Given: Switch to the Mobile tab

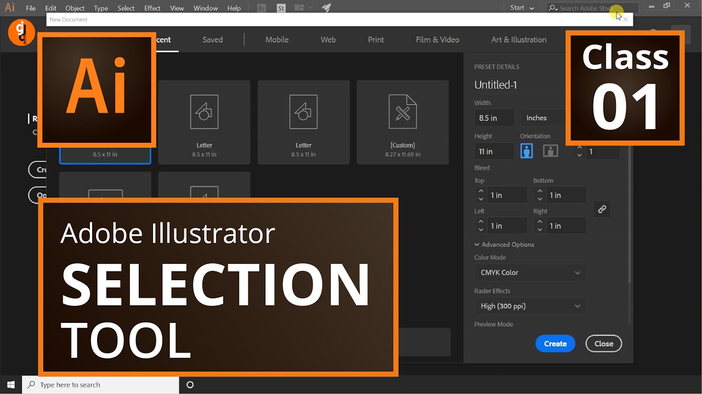Looking at the screenshot, I should click(277, 39).
